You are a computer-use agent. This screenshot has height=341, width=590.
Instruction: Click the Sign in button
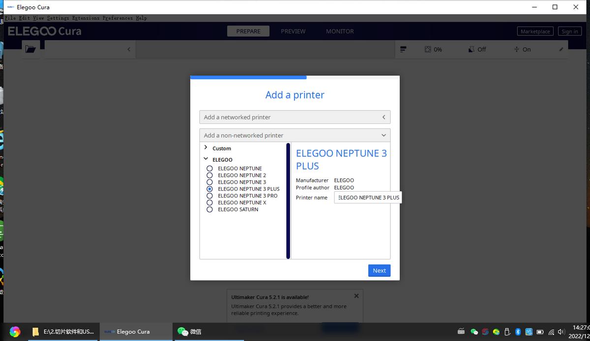570,31
